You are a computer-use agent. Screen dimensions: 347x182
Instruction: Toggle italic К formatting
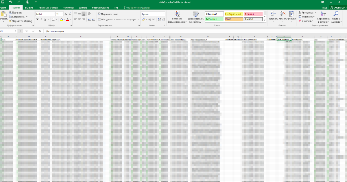tap(41, 20)
